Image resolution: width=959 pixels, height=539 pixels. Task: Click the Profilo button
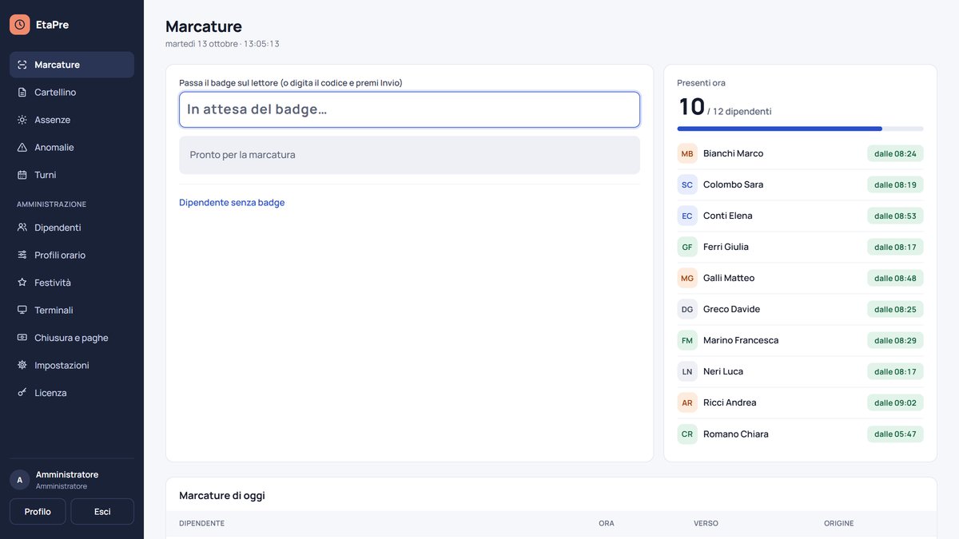coord(38,512)
